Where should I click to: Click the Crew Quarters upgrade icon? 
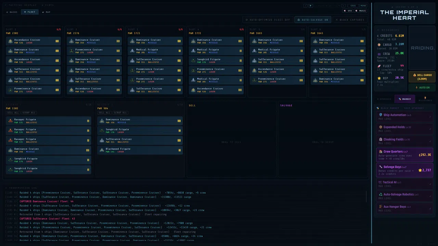[381, 151]
